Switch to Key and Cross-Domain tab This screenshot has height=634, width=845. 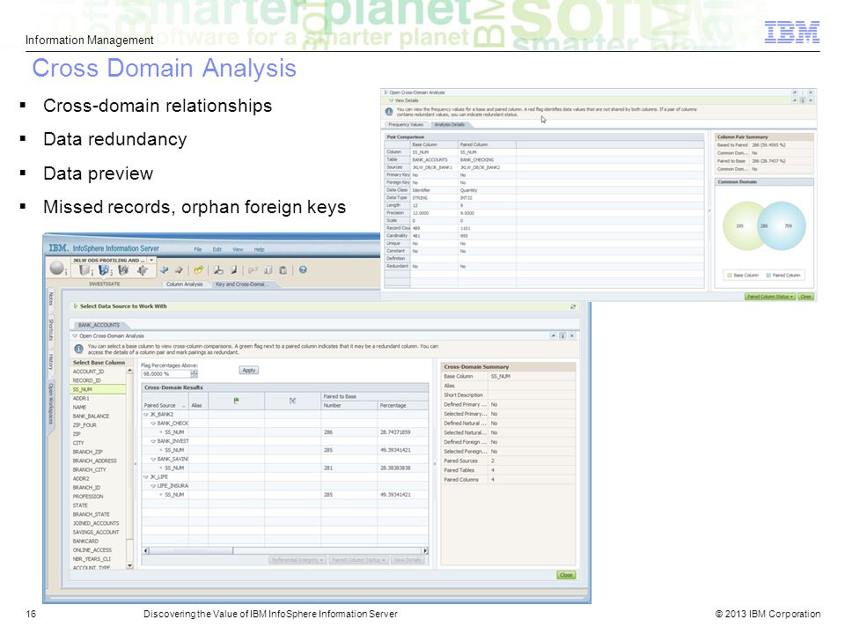click(x=241, y=284)
